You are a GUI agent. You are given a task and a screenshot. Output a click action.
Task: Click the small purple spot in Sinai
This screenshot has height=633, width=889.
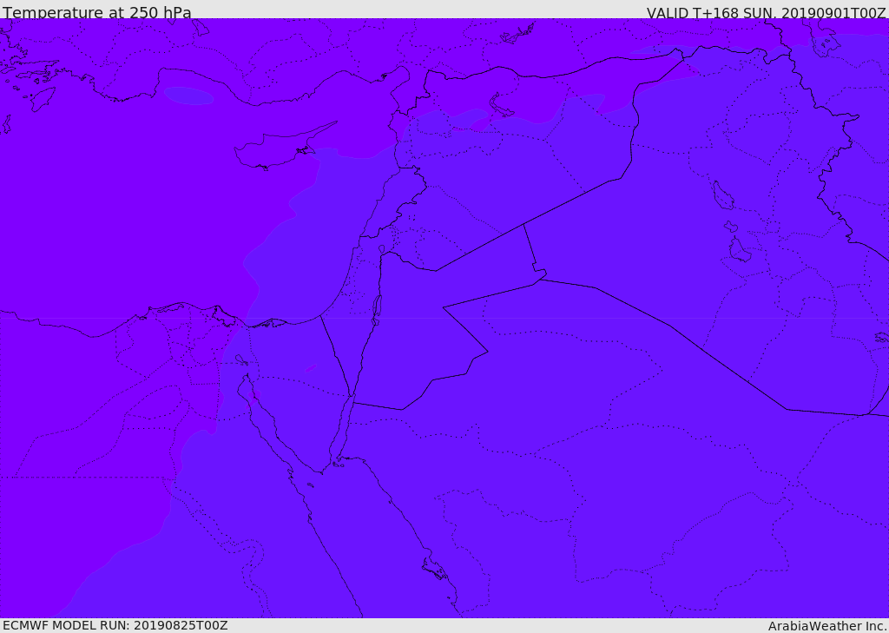[310, 368]
